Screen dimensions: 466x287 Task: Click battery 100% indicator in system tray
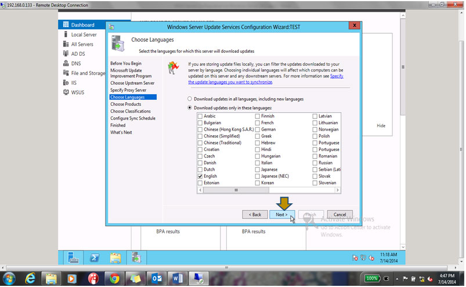pyautogui.click(x=371, y=279)
